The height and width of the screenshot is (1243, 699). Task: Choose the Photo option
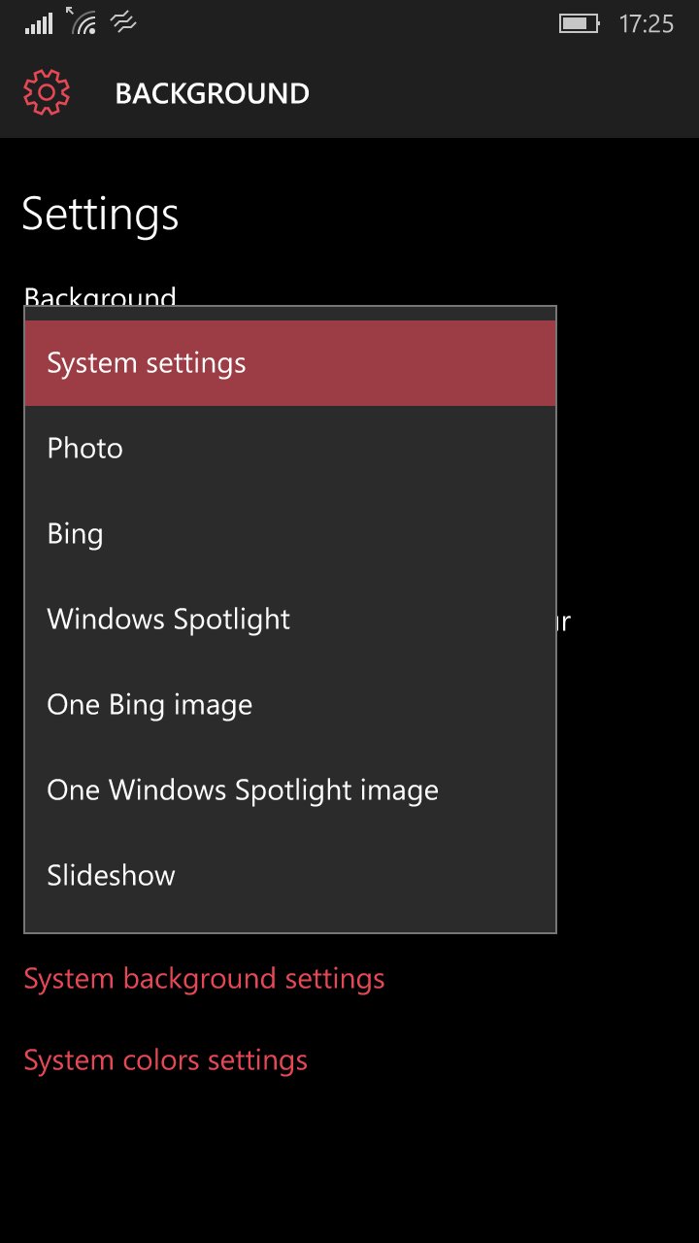290,449
